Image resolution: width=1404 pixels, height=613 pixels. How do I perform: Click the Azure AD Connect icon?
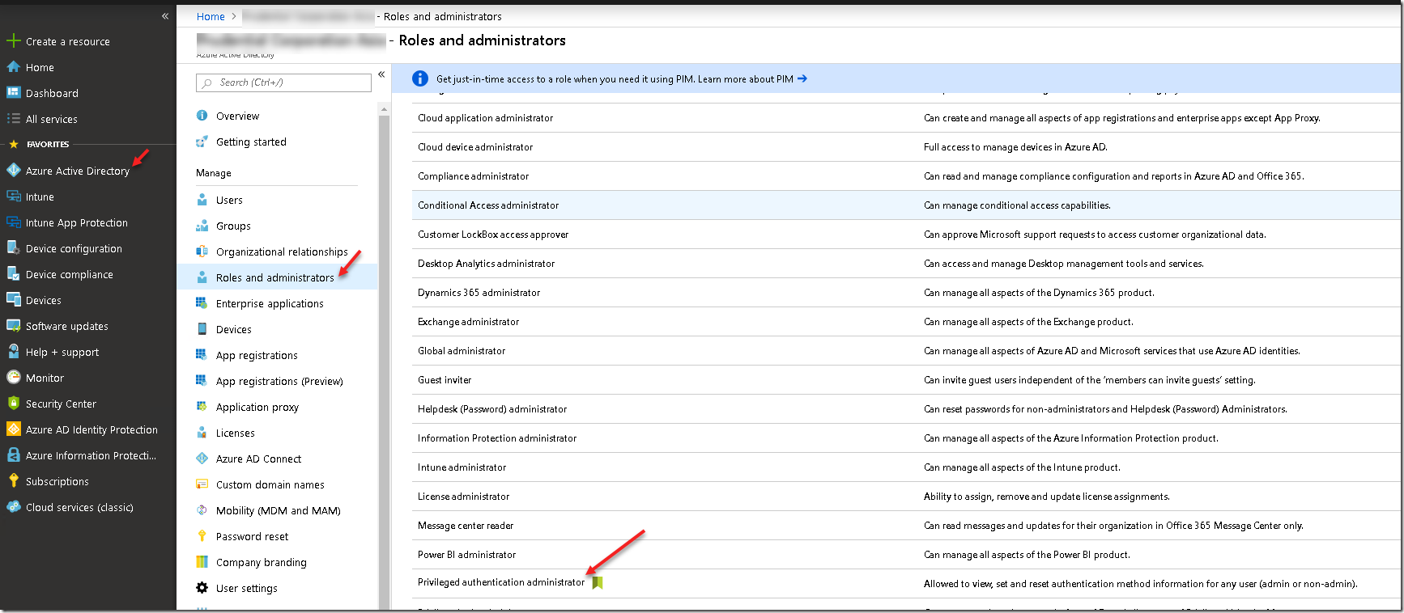click(x=202, y=459)
